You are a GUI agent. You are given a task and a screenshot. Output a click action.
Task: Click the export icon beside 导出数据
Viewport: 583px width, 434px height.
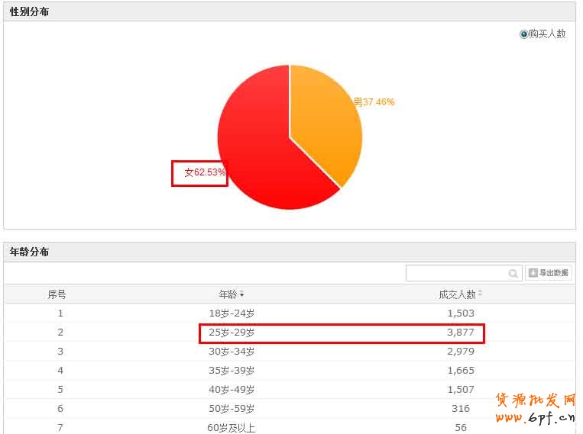tap(533, 272)
